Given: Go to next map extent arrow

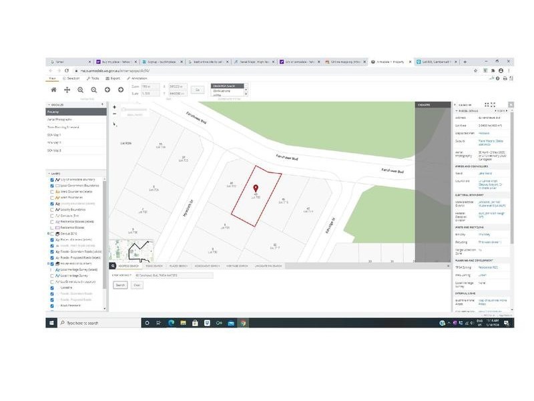Looking at the screenshot, I should pyautogui.click(x=121, y=90).
